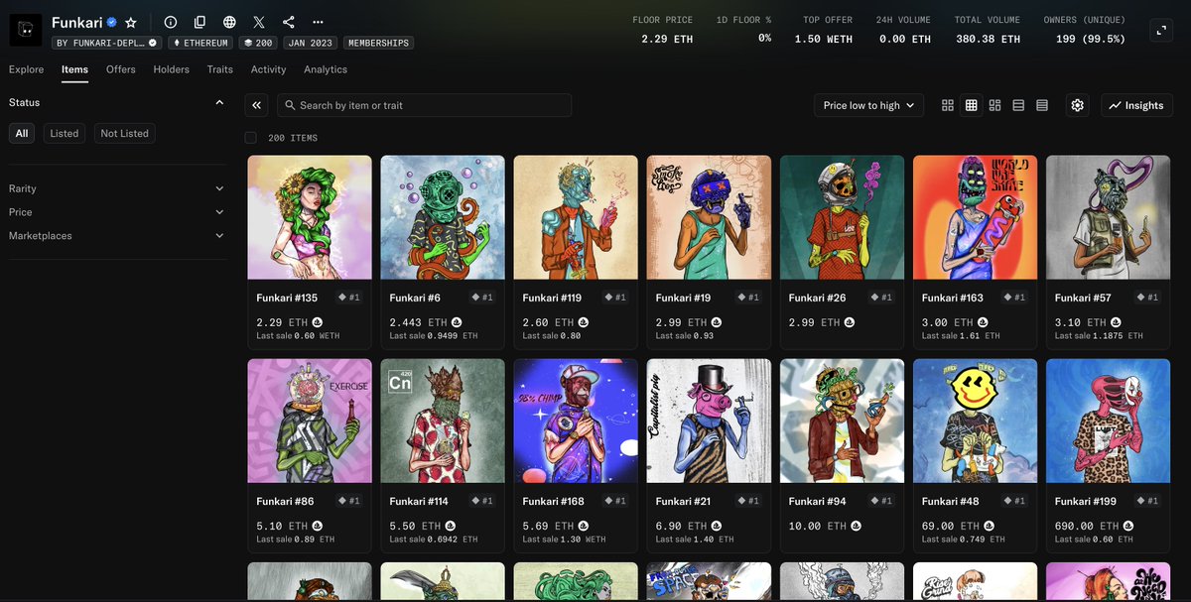Open the Insights button
The image size is (1191, 602).
[1136, 105]
